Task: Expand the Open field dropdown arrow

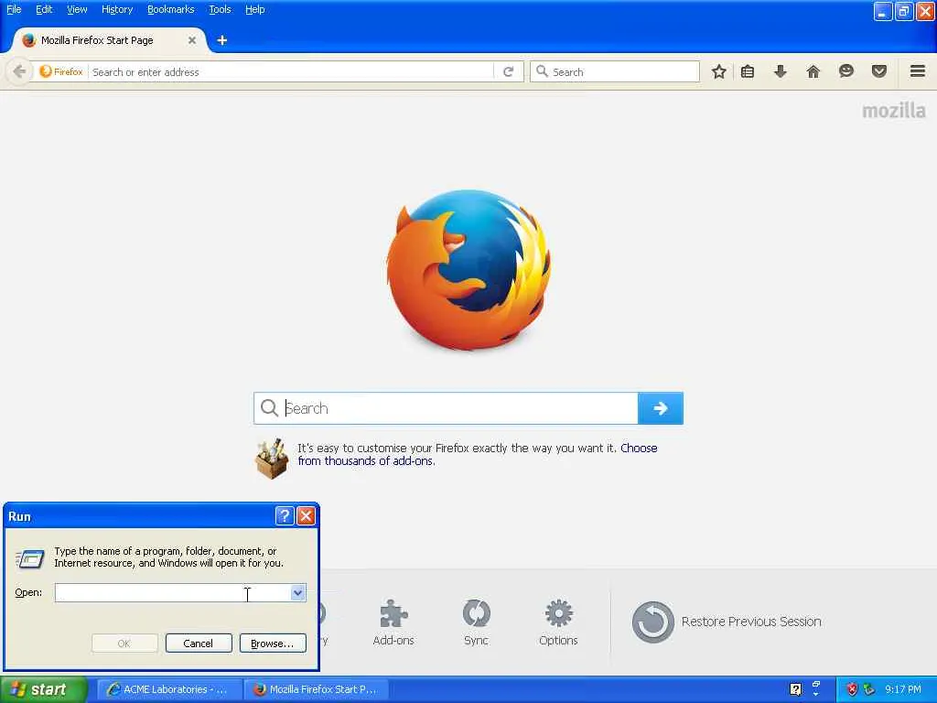Action: tap(297, 592)
